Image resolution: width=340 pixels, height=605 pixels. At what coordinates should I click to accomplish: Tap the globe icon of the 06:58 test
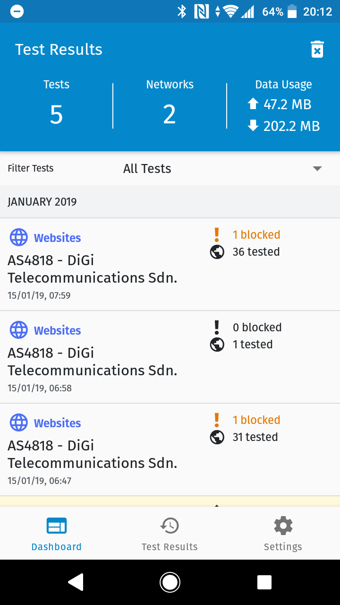coord(19,330)
